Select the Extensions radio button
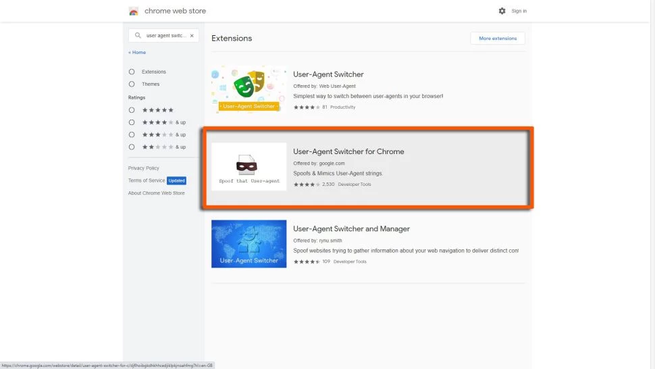Screen dimensions: 655x369 point(132,72)
